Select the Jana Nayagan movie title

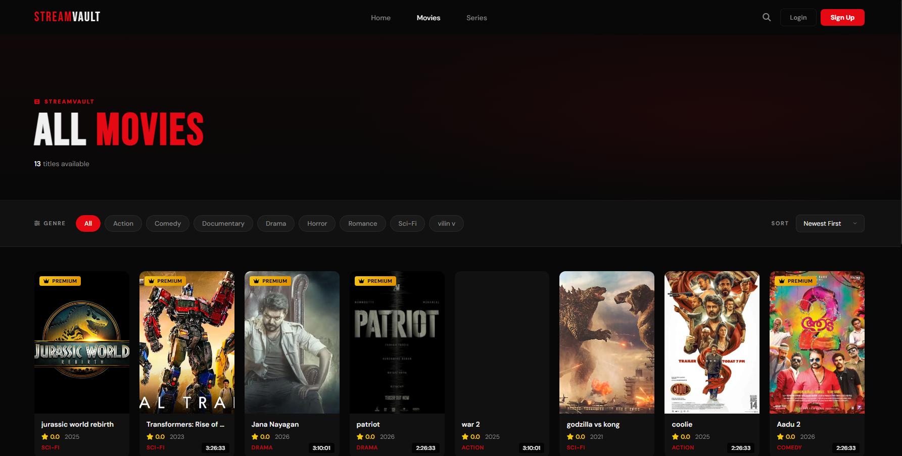point(275,424)
